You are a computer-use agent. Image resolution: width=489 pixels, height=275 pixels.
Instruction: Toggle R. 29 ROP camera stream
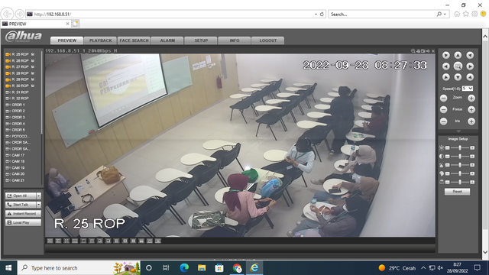click(20, 79)
